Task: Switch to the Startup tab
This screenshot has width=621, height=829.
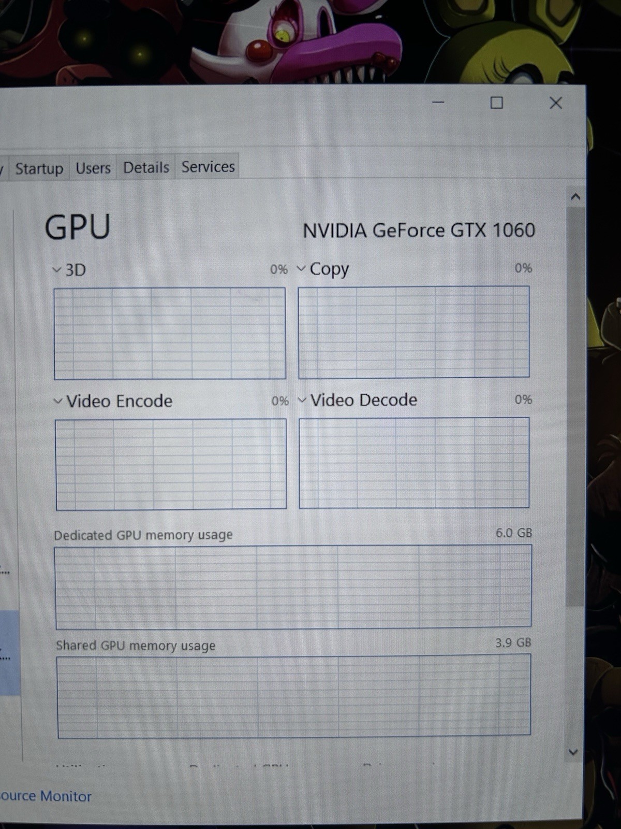Action: coord(39,168)
